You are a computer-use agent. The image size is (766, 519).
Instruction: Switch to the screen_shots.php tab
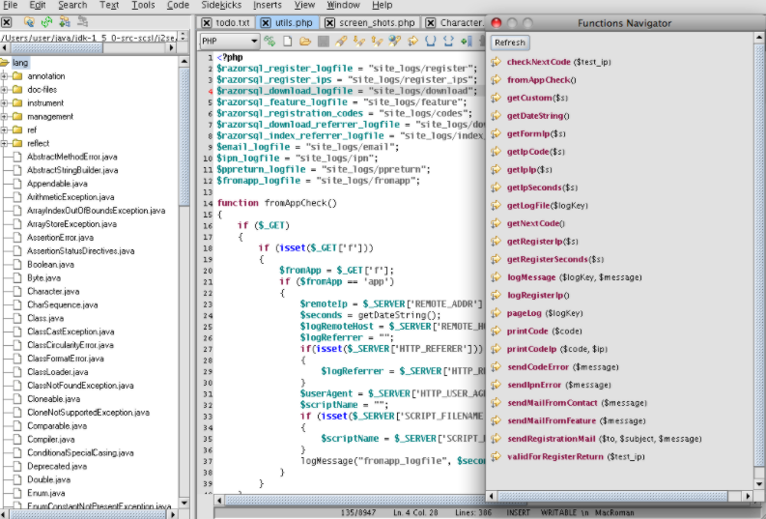click(372, 22)
